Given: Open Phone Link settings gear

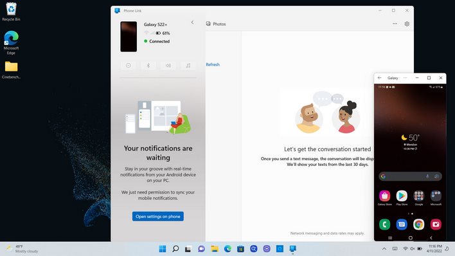Looking at the screenshot, I should point(407,24).
